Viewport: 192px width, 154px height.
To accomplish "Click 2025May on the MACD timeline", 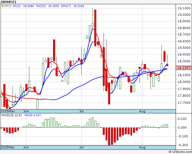I will tap(8, 147).
